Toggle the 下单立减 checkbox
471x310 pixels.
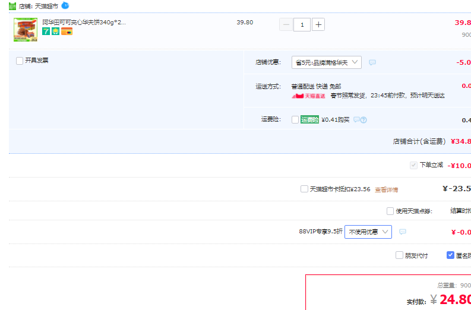pos(413,165)
